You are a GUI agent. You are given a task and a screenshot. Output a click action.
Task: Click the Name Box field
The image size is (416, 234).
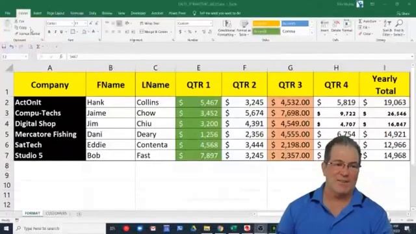[x=14, y=57]
